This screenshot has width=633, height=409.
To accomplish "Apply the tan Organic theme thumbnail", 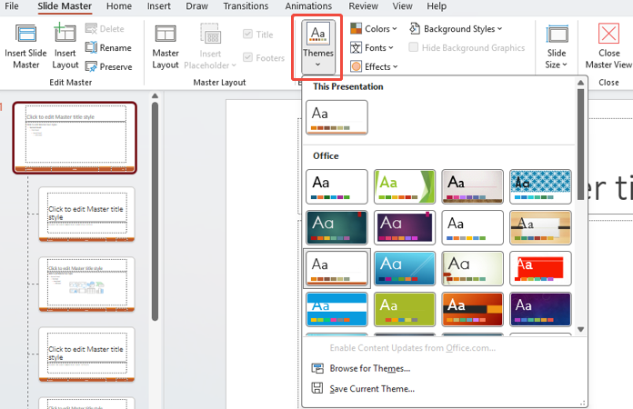I will coord(540,227).
